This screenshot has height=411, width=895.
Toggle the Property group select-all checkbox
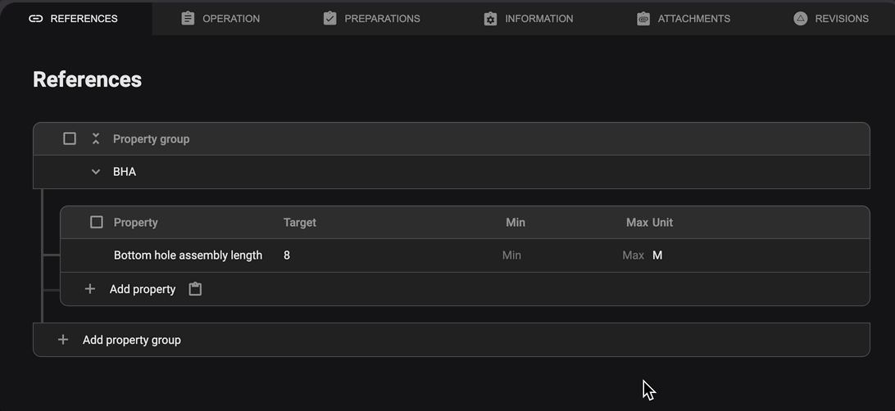pyautogui.click(x=70, y=139)
